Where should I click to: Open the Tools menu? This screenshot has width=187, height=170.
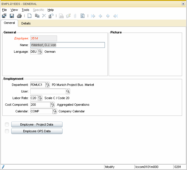[x=25, y=10]
